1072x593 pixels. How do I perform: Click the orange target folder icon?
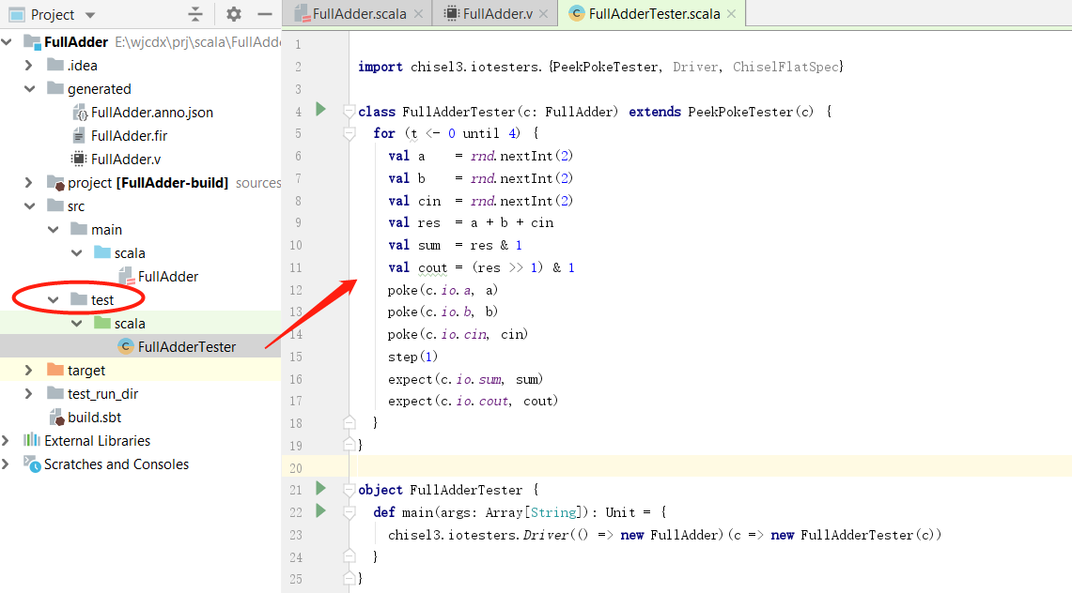coord(55,369)
